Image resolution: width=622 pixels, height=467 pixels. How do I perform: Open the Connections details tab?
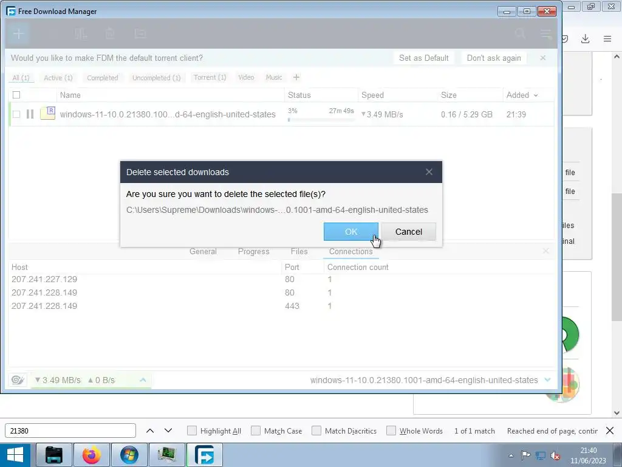coord(351,251)
